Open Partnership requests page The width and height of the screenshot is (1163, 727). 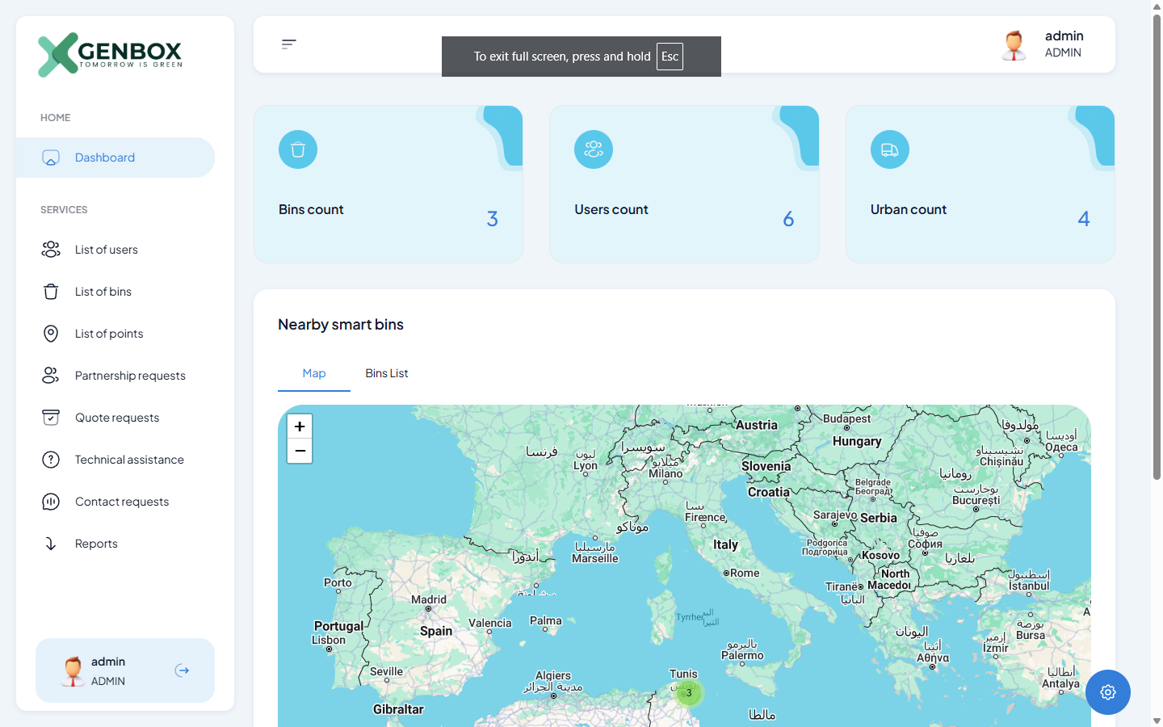(129, 376)
